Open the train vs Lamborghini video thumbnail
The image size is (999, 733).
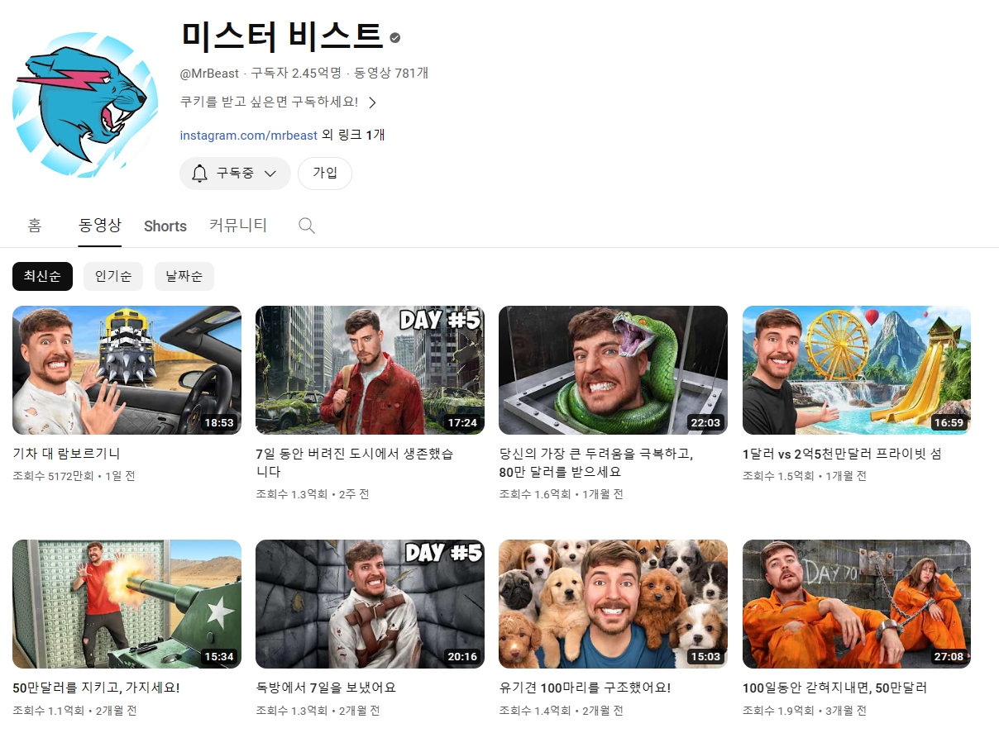pyautogui.click(x=127, y=370)
